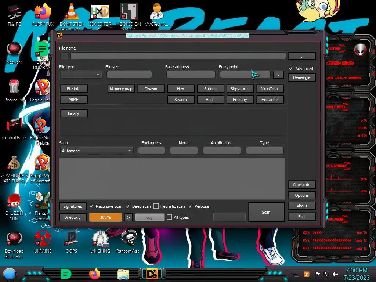Open COMMUNISTS HATE THIS money bag icon

[x=14, y=169]
